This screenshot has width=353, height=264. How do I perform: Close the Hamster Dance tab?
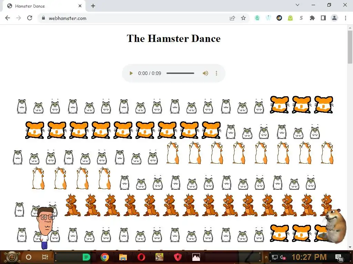click(80, 6)
